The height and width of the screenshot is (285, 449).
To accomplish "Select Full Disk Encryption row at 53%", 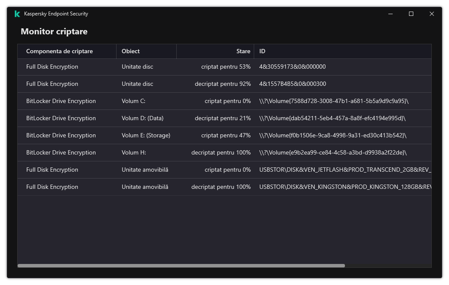I will pyautogui.click(x=52, y=67).
